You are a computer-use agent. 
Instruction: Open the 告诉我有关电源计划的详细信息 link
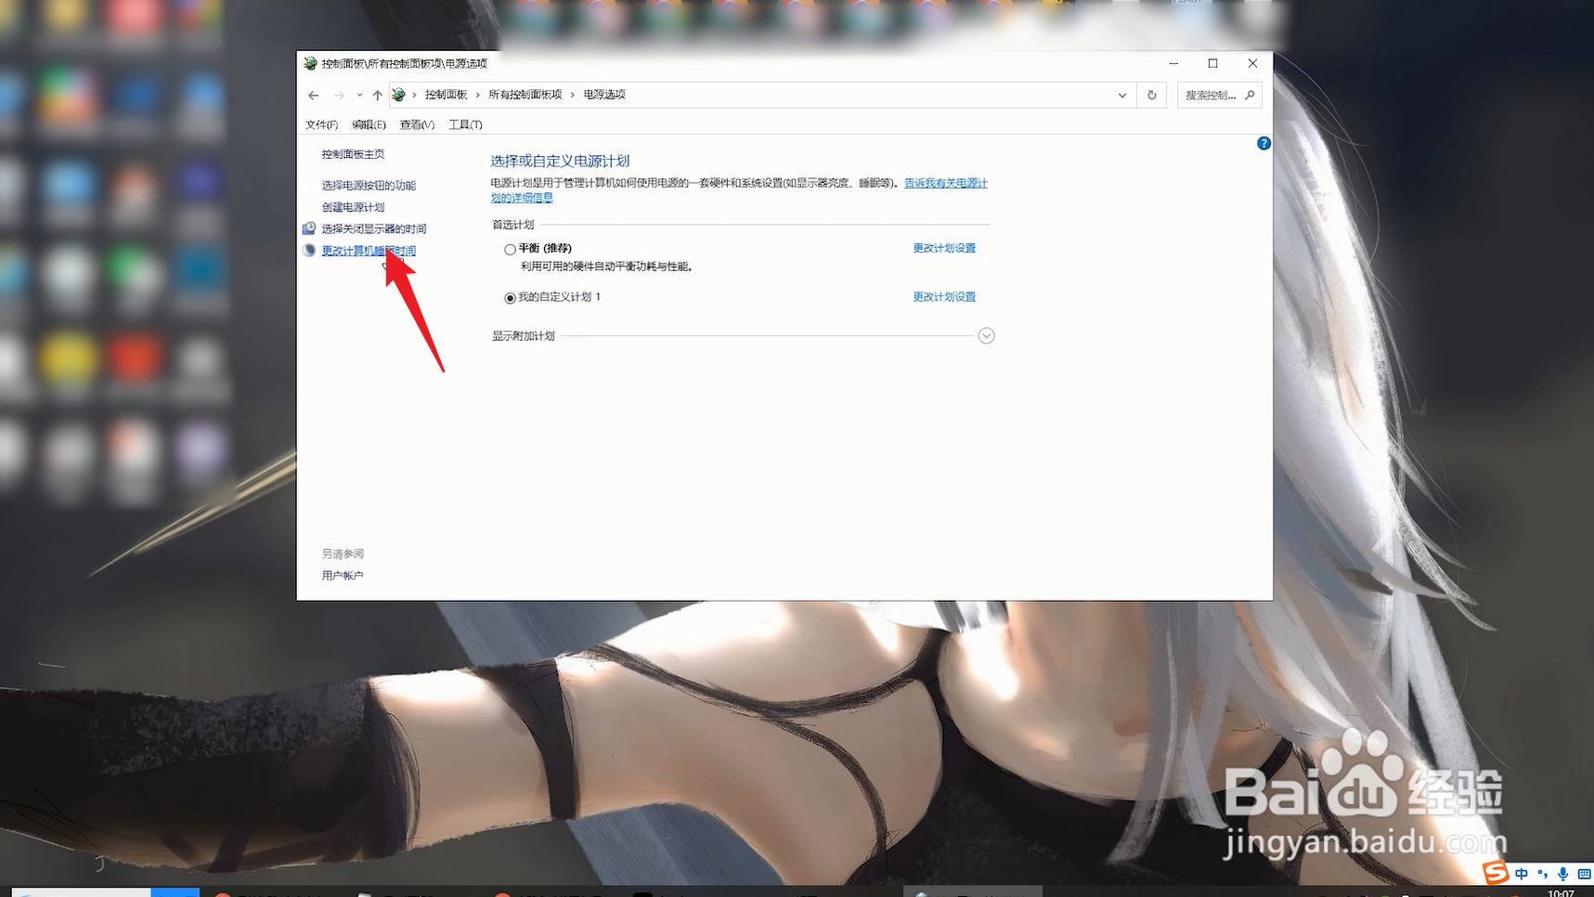click(x=945, y=184)
